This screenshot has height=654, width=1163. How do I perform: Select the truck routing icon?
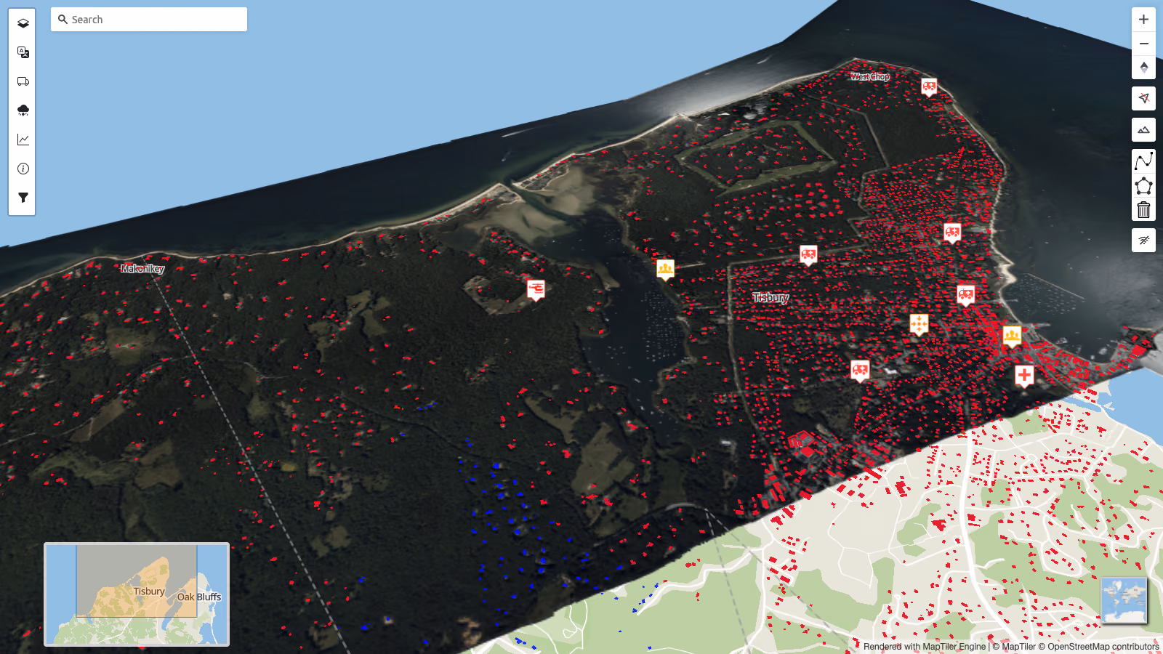[x=23, y=81]
